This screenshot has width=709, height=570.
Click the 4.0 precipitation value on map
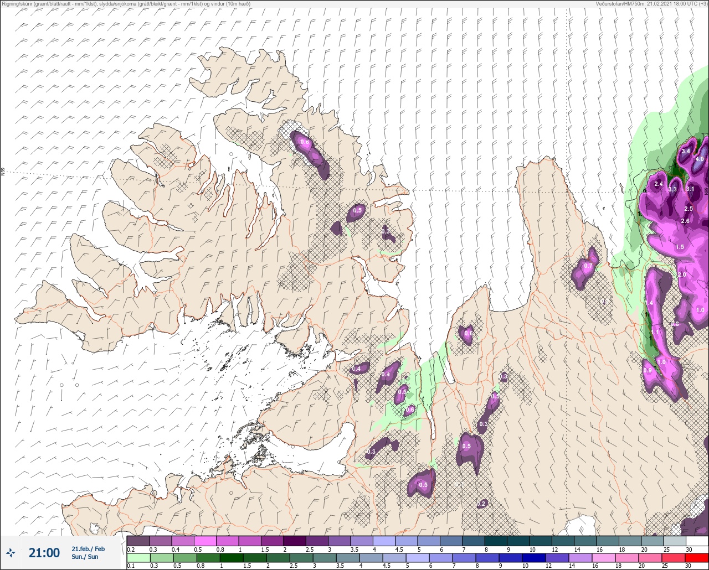tap(700, 159)
